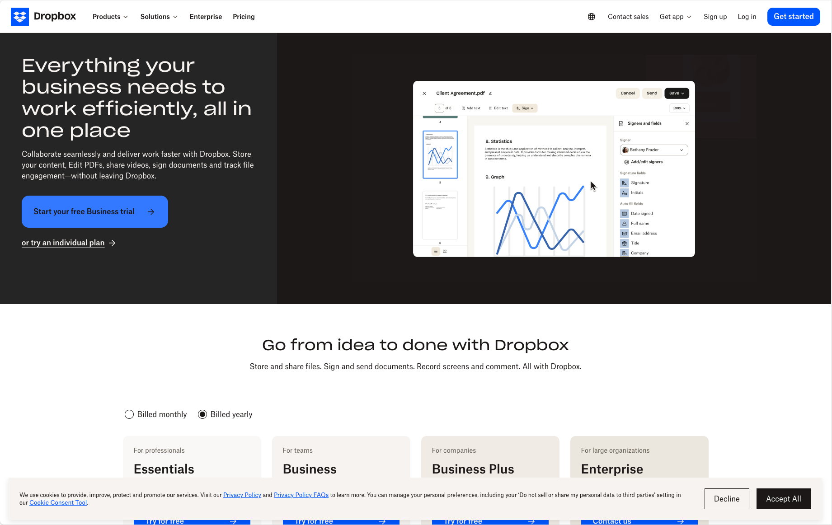Open the Pricing page

tap(244, 17)
